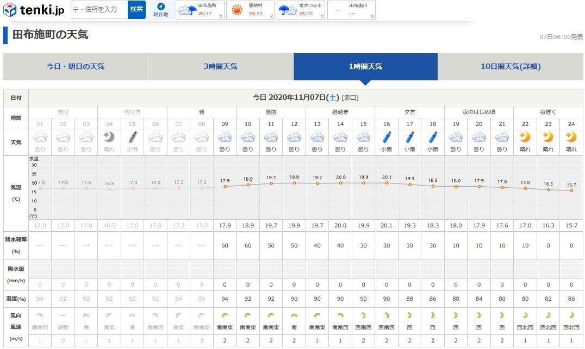
Task: Select the 1時間天気 tab
Action: tap(365, 67)
